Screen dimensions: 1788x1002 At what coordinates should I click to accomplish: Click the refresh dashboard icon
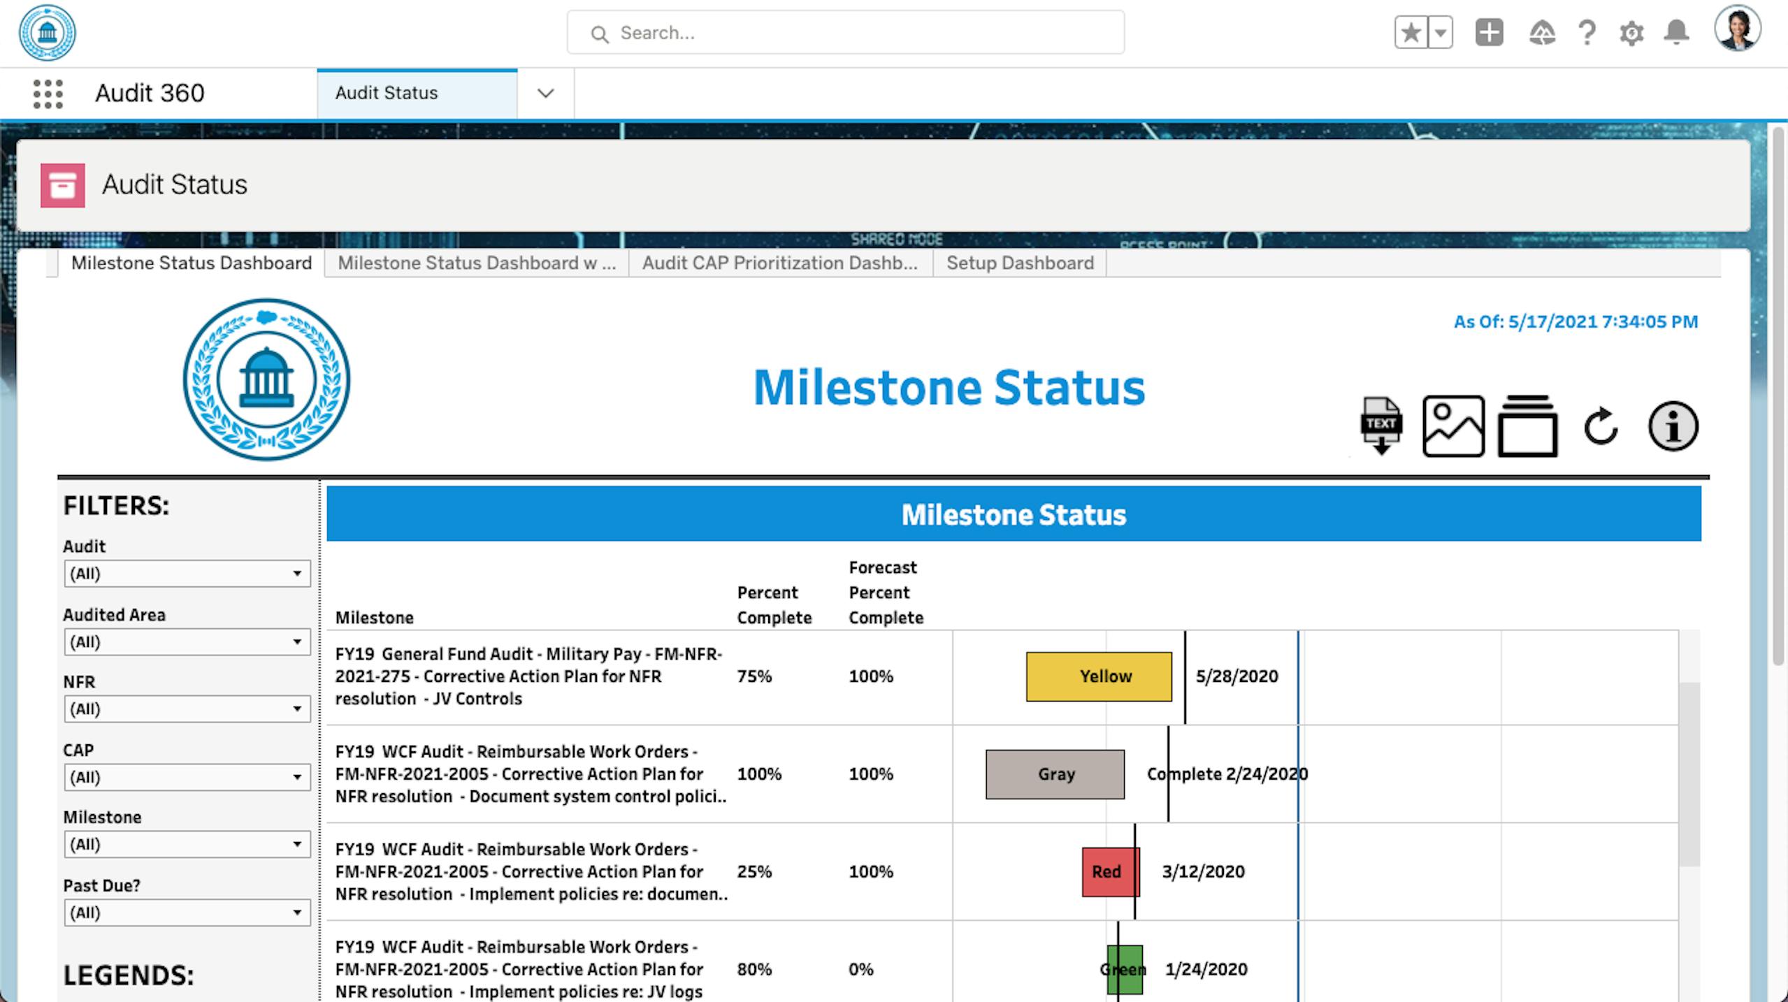[1601, 426]
